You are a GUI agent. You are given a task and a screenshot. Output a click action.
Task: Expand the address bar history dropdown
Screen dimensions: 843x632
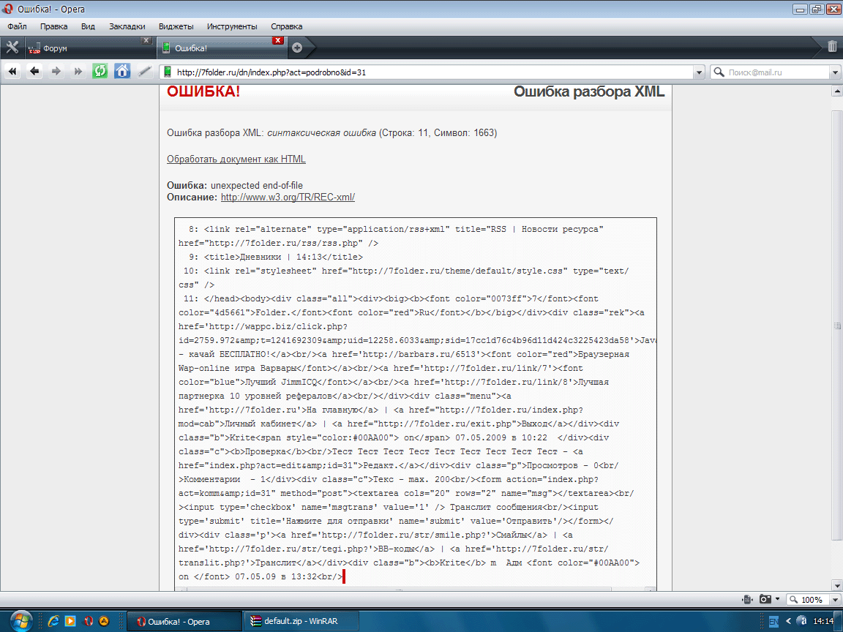(698, 72)
